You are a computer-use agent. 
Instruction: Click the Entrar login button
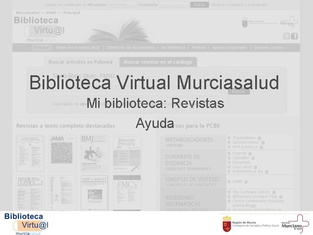200,5
